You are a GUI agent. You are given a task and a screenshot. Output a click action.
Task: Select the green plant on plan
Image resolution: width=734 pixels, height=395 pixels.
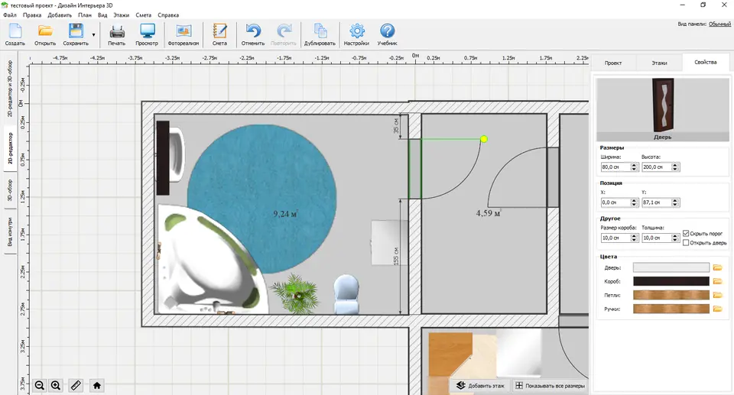295,293
